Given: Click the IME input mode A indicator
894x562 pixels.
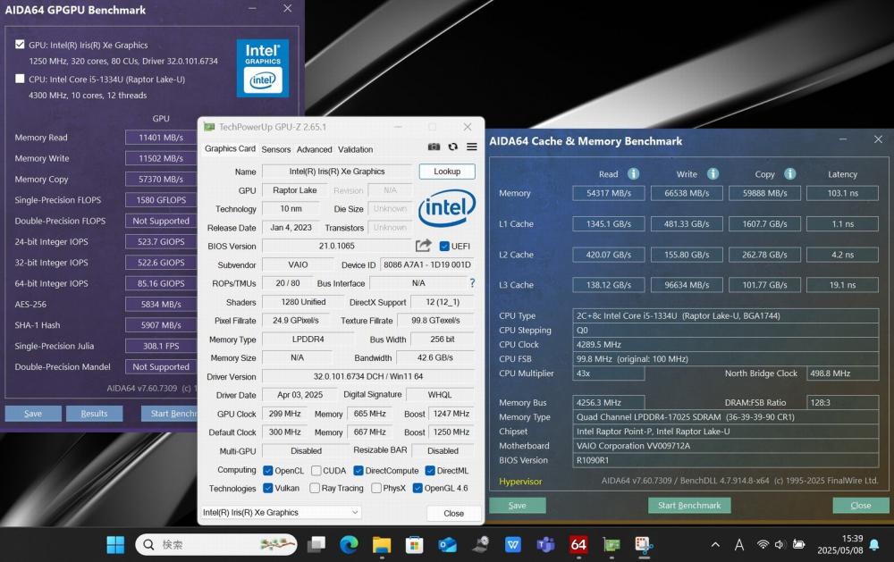Looking at the screenshot, I should pyautogui.click(x=739, y=545).
